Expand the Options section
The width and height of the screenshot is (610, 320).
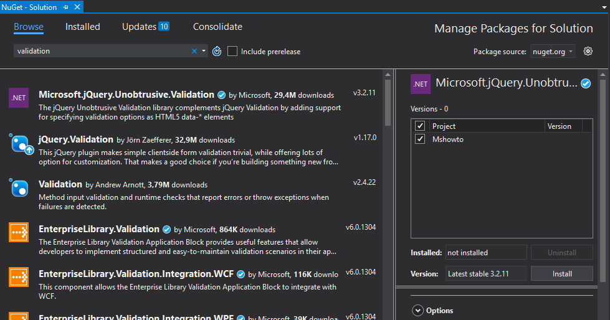coord(417,310)
